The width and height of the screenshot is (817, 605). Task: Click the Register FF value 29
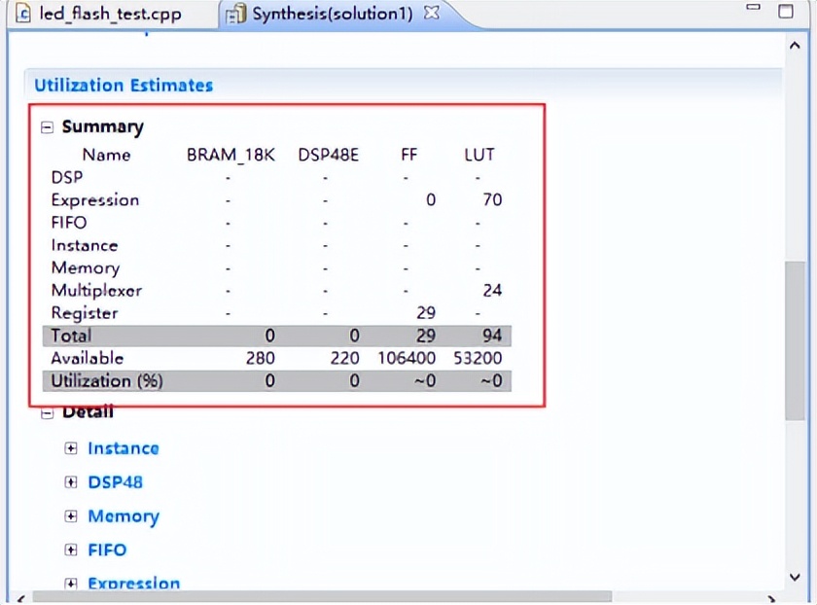click(x=426, y=312)
